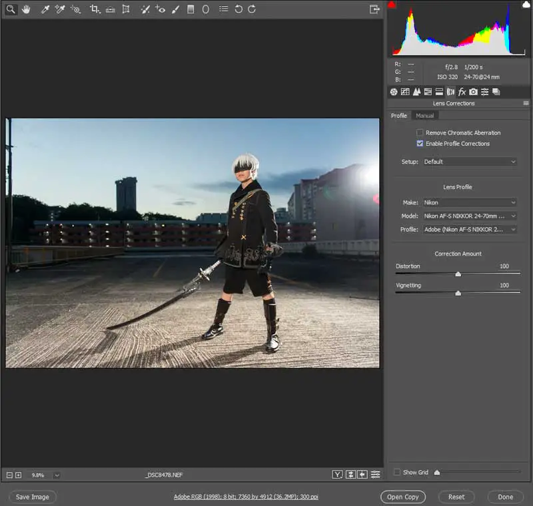The width and height of the screenshot is (533, 506).
Task: Open the lens Profile dropdown
Action: [x=470, y=230]
